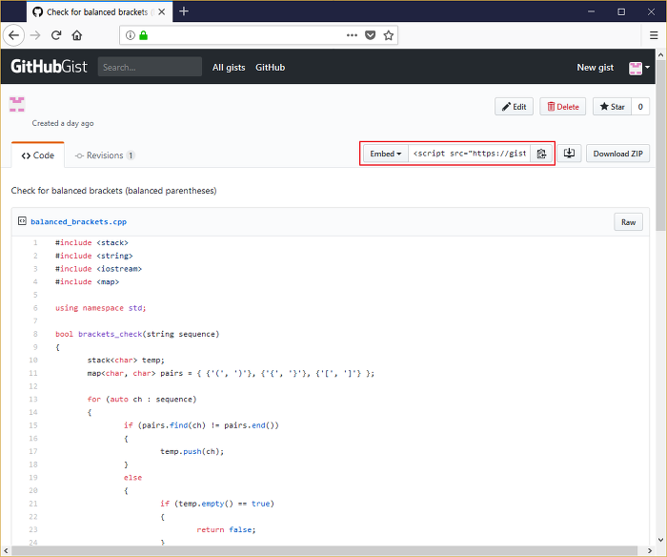Save page to Pocket icon
The height and width of the screenshot is (557, 667).
[371, 35]
